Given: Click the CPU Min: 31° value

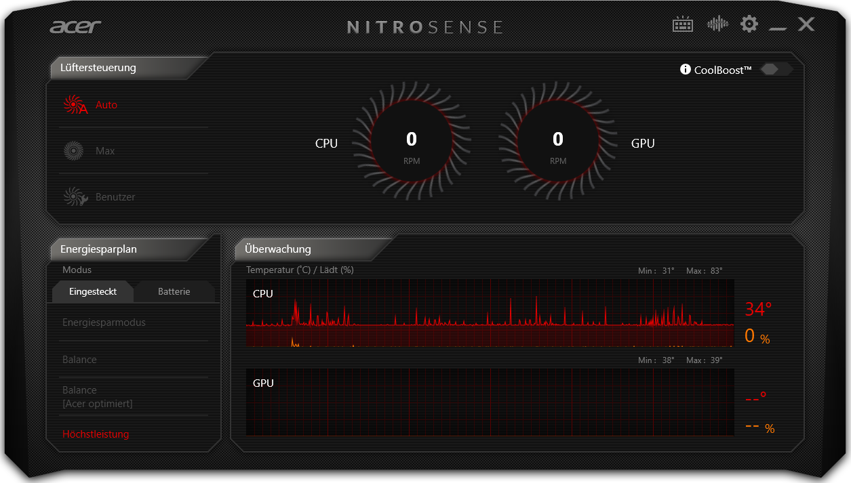Looking at the screenshot, I should point(656,271).
